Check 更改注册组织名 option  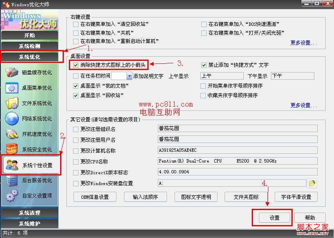pyautogui.click(x=76, y=129)
